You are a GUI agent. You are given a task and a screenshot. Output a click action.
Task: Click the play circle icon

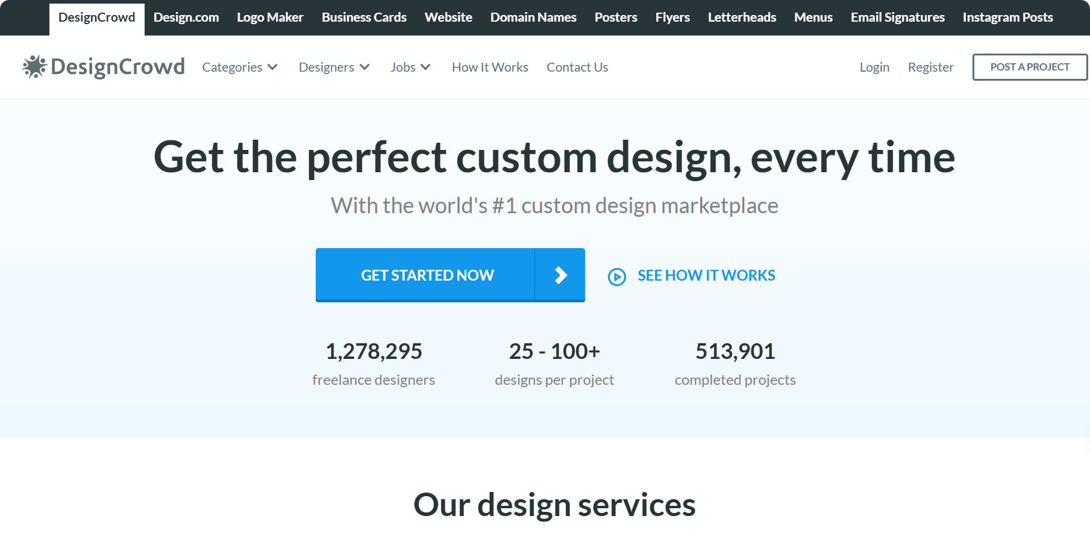tap(617, 276)
